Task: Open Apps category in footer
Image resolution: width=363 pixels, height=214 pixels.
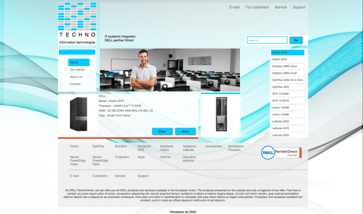Action: click(x=141, y=157)
